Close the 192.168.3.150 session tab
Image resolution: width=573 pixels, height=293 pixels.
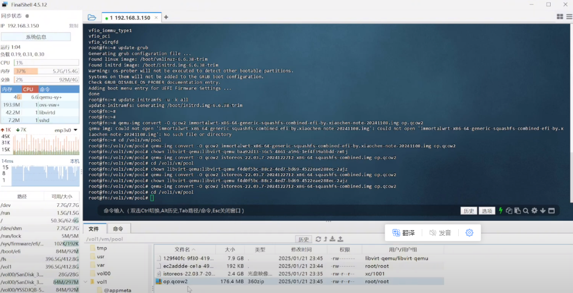click(155, 18)
